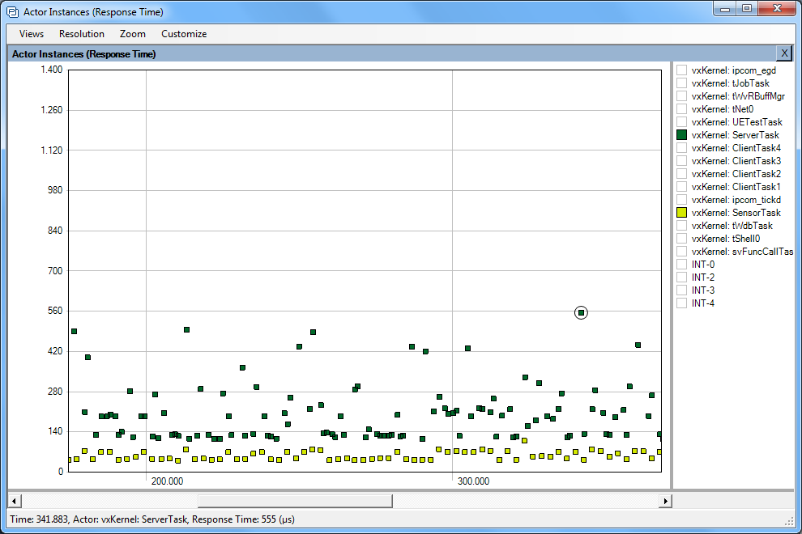Enable the tNet0 actor checkbox
Screen dimensions: 802x534
(x=681, y=109)
